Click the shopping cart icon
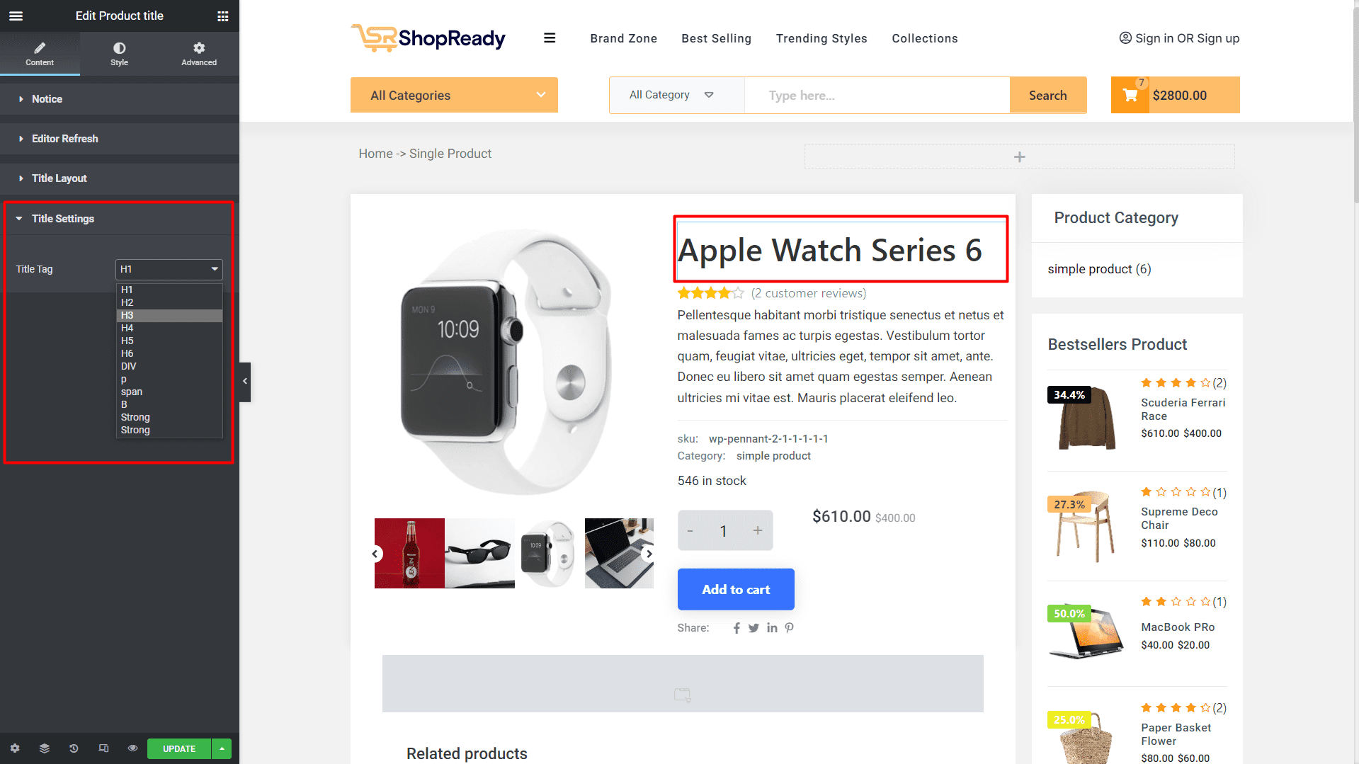Viewport: 1359px width, 764px height. pos(1130,95)
